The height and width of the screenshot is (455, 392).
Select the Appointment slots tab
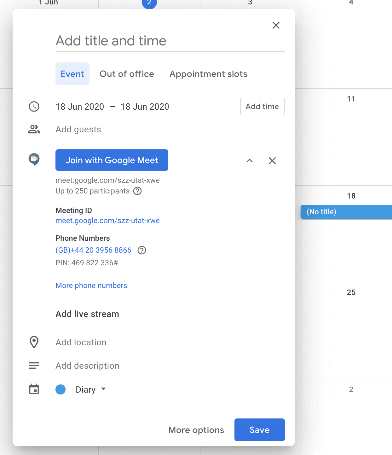pos(208,74)
